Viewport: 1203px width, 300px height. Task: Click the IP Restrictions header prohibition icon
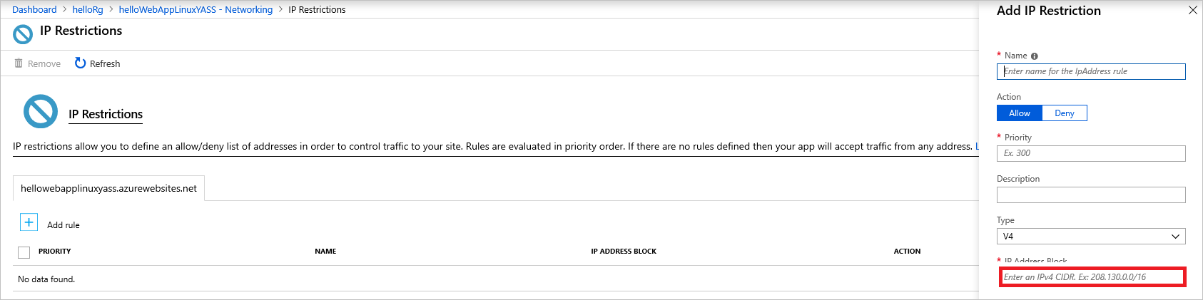tap(24, 34)
